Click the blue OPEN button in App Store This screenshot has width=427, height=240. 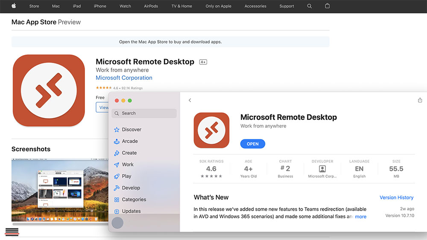coord(253,144)
